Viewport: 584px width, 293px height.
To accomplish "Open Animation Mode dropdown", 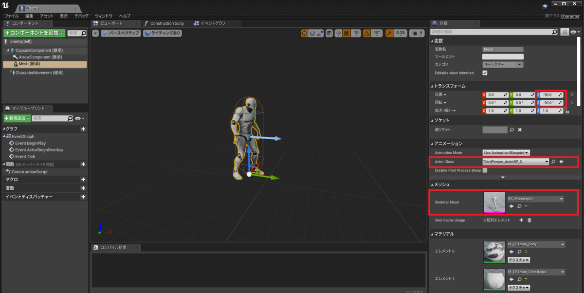I will (506, 153).
